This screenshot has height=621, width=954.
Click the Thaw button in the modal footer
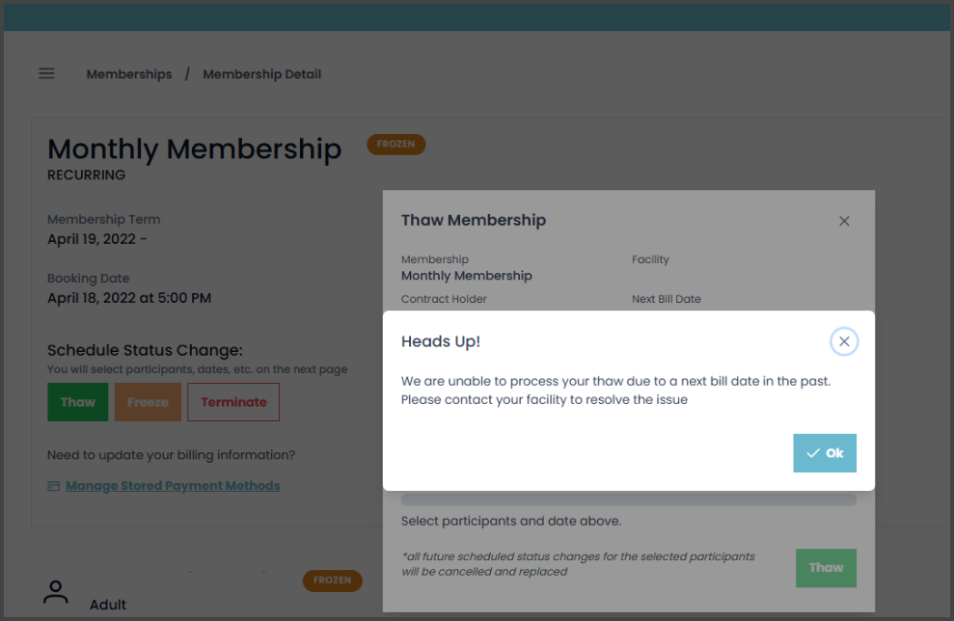tap(826, 568)
